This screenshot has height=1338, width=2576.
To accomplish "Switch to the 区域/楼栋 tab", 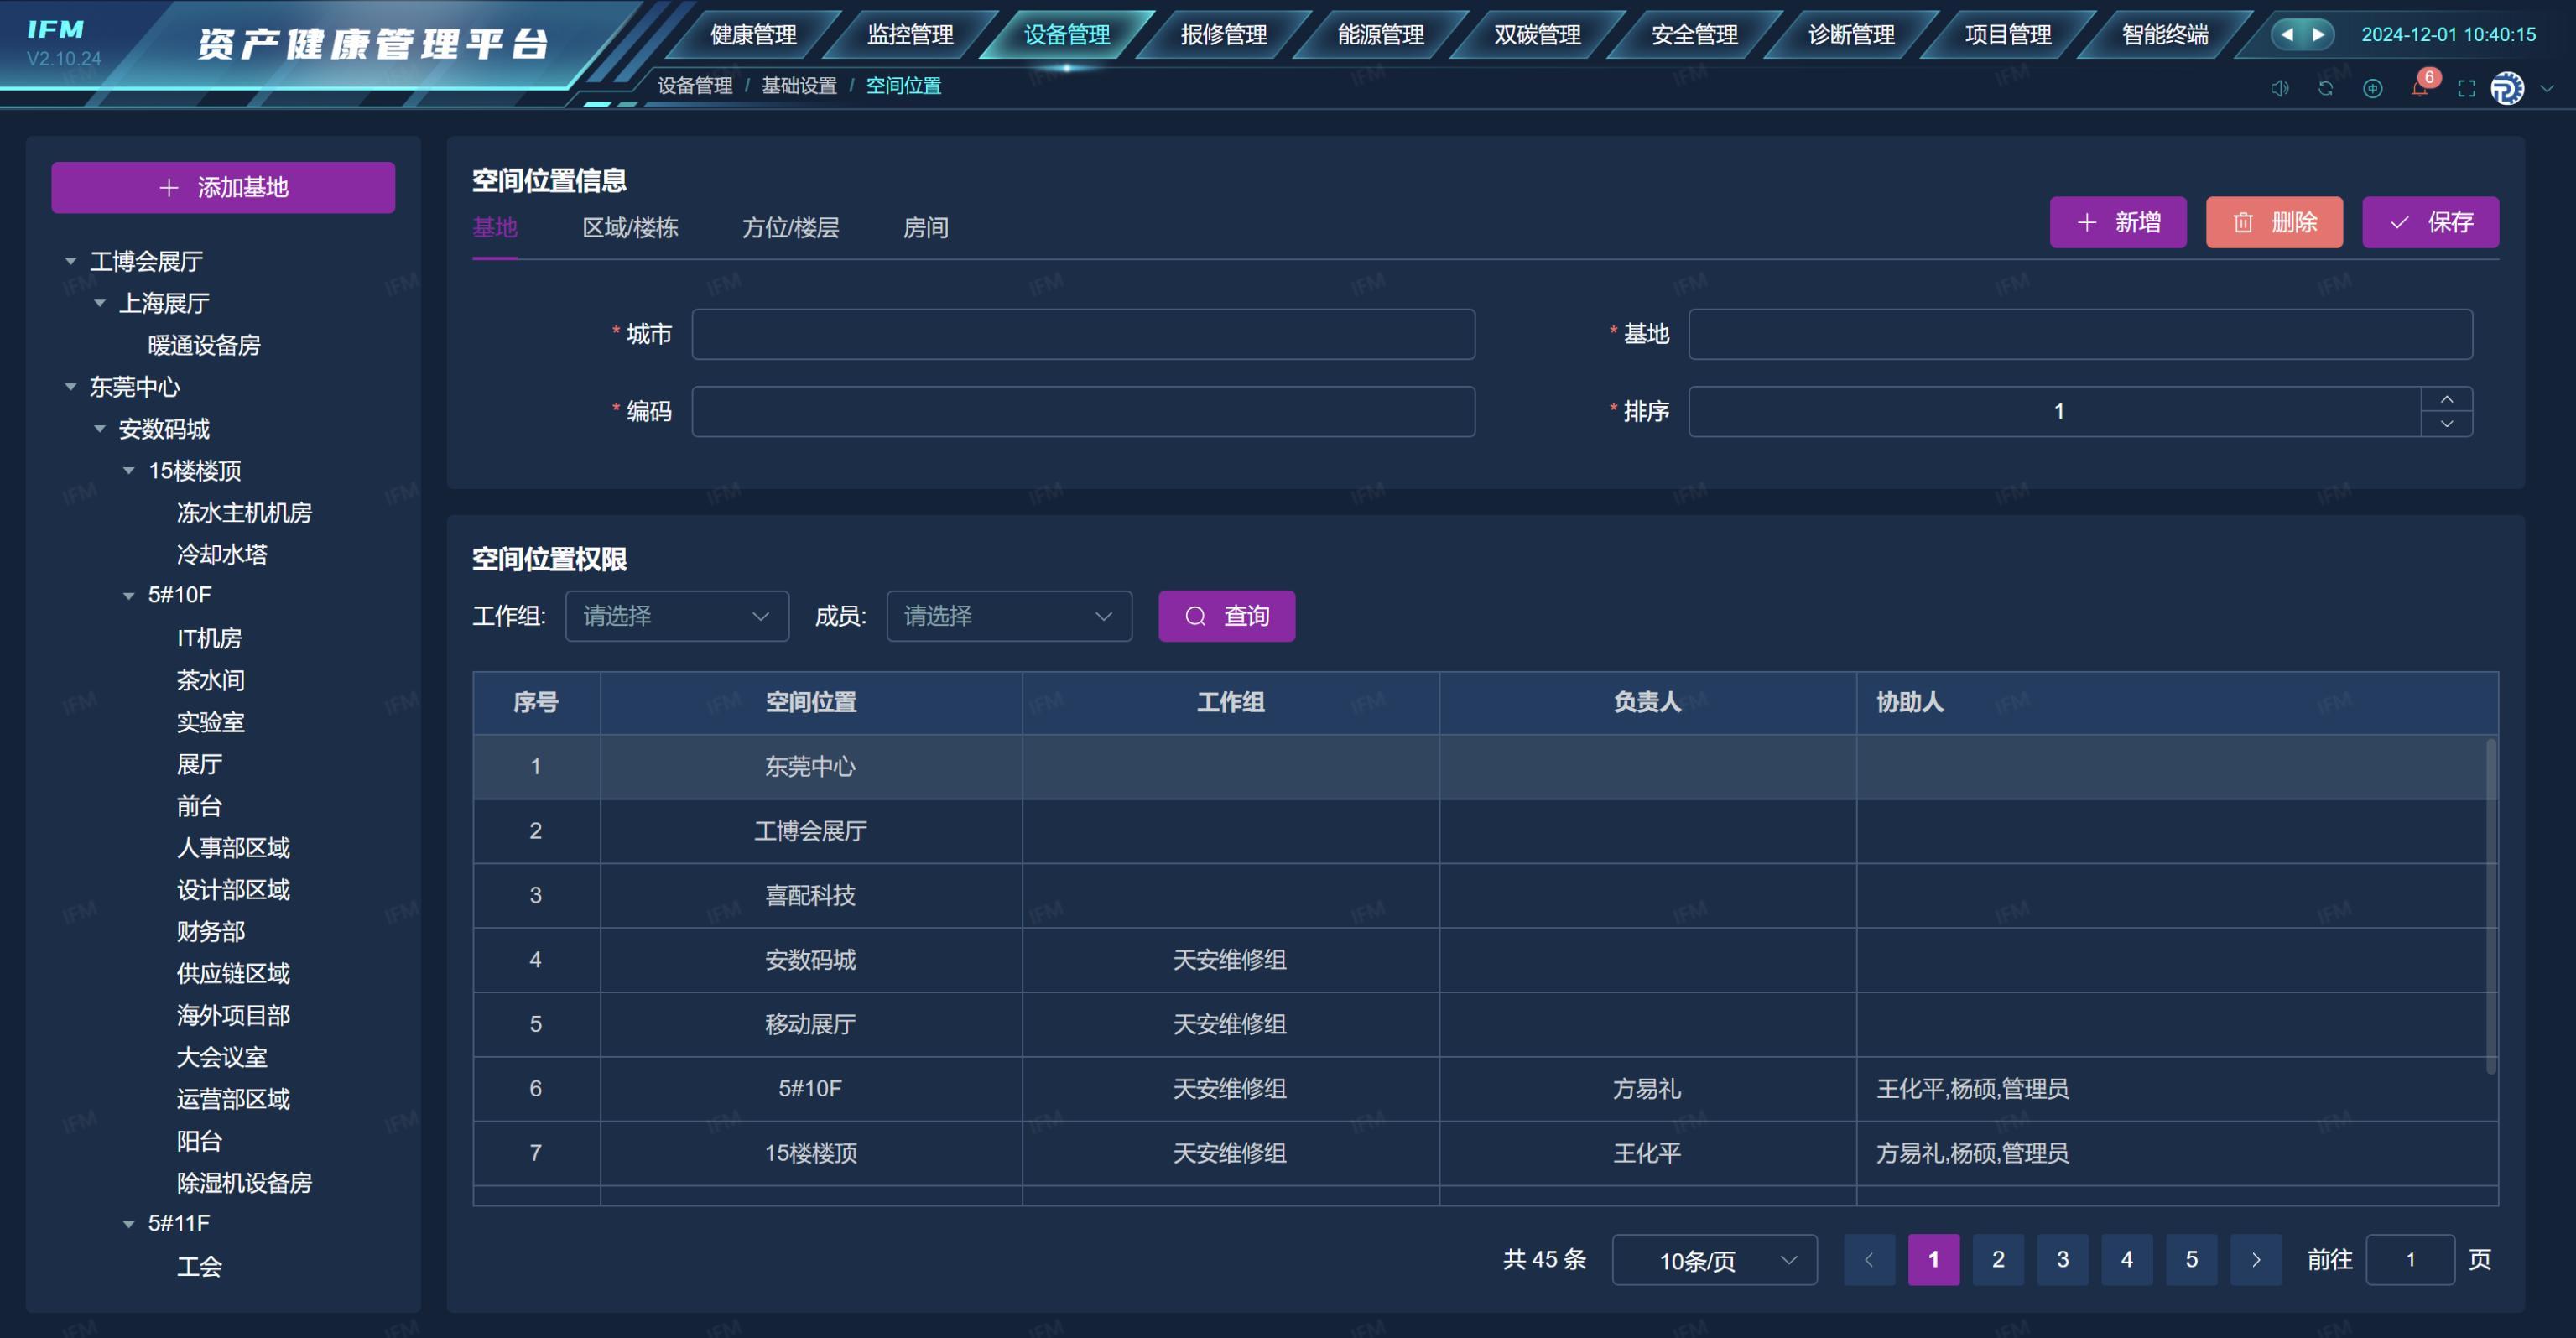I will point(630,228).
